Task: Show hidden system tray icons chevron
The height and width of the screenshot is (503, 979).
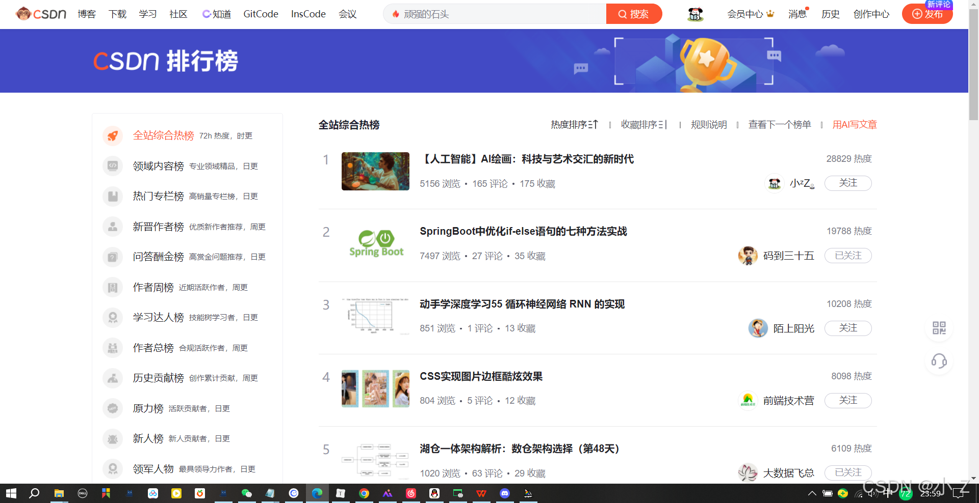Action: pyautogui.click(x=812, y=493)
